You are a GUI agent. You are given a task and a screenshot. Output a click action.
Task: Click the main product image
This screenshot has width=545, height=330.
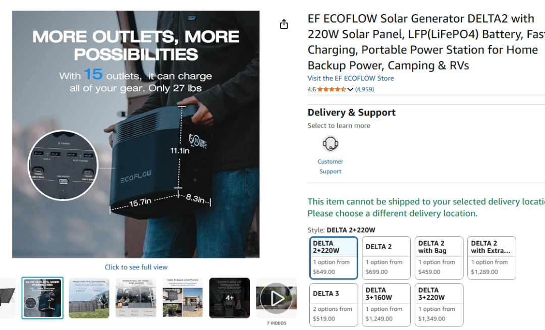136,134
